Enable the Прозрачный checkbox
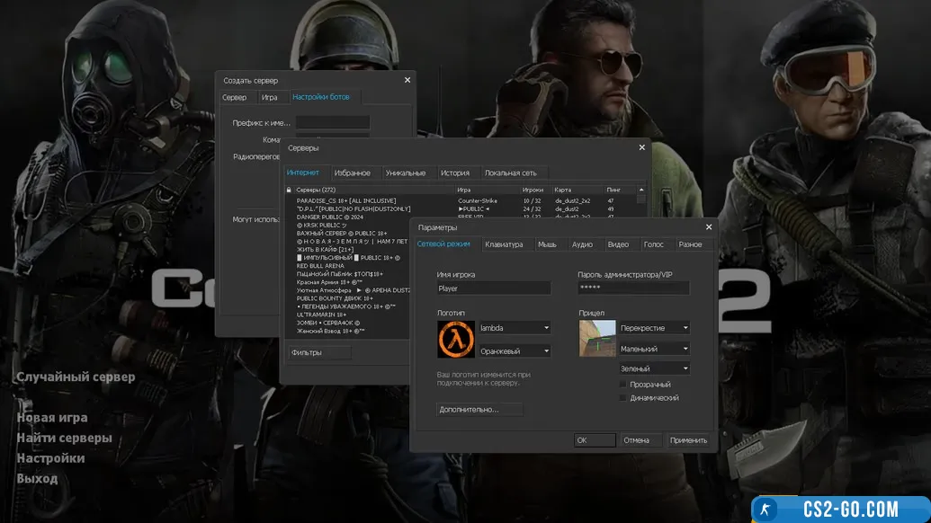The height and width of the screenshot is (523, 931). (x=623, y=385)
